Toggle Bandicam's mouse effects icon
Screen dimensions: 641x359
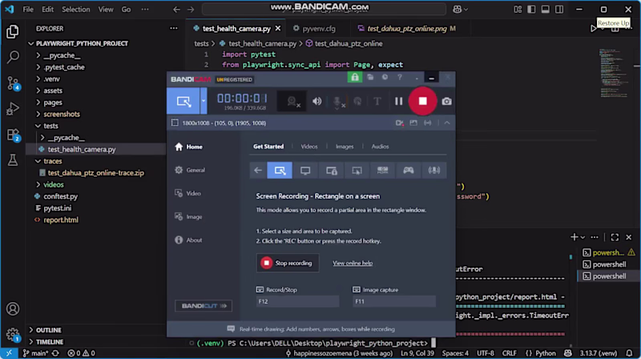357,101
